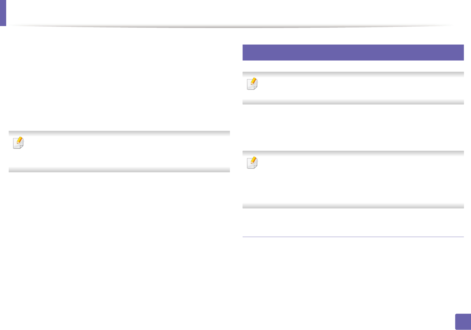Image resolution: width=471 pixels, height=330 pixels.
Task: Click the purple page corner square at bottom right
Action: tap(463, 322)
